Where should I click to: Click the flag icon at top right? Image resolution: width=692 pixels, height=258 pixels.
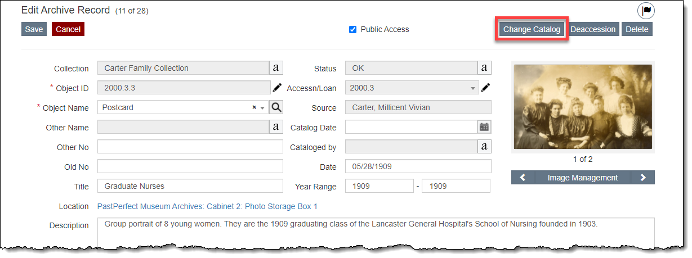pyautogui.click(x=646, y=11)
